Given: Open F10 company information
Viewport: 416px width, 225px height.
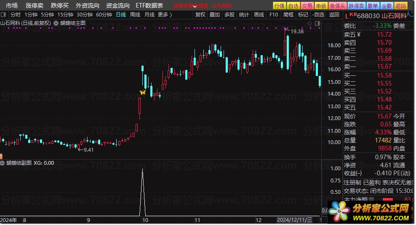Looking at the screenshot, I should [274, 15].
